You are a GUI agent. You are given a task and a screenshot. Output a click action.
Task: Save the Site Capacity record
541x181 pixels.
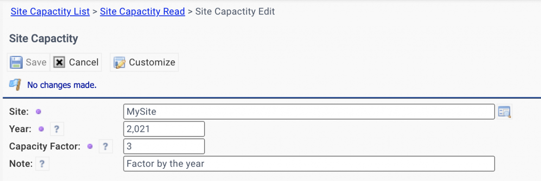click(x=28, y=62)
